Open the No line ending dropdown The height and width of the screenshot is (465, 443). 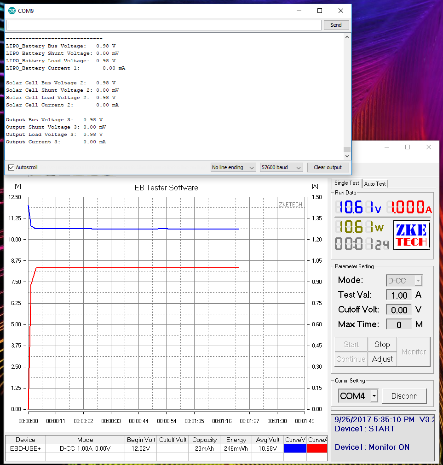coord(233,168)
